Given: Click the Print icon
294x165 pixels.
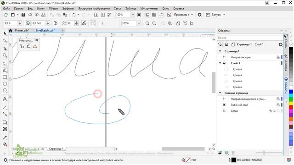Looking at the screenshot, I should point(43,15).
